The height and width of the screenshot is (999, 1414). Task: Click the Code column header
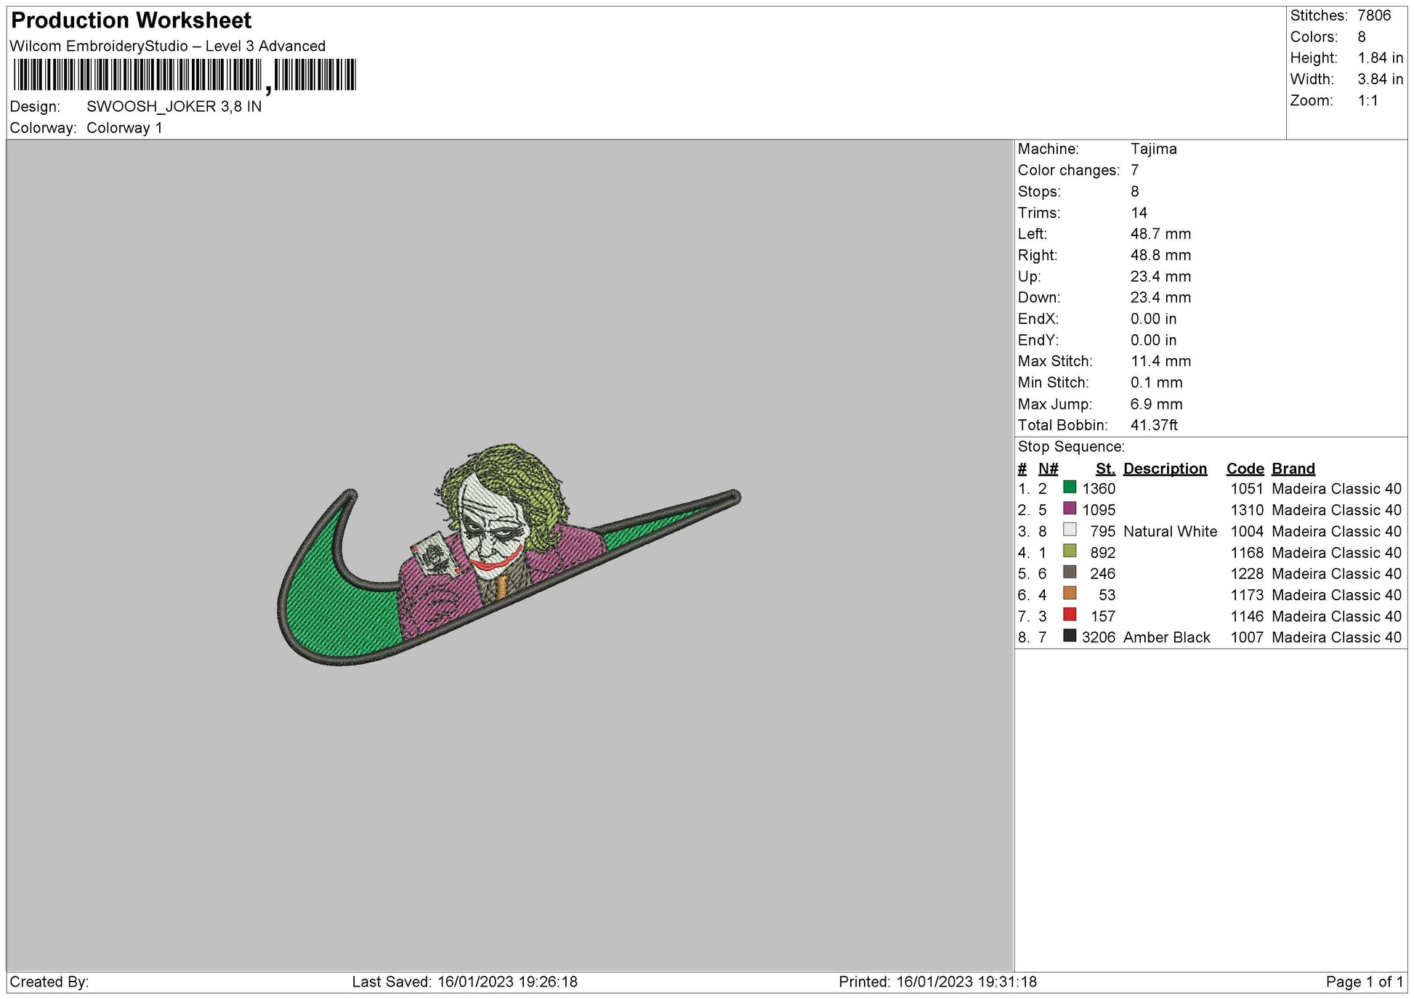[x=1245, y=469]
